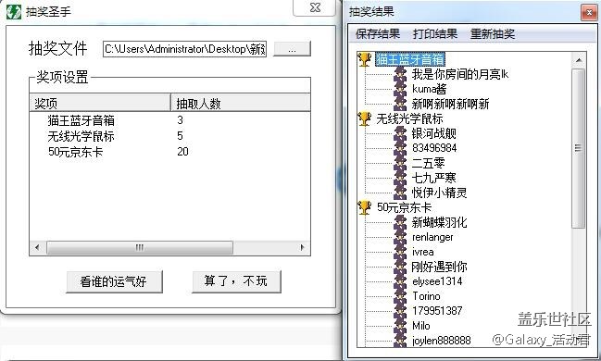
Task: Choose 重新抽奖 in the results menu bar
Action: coord(493,33)
